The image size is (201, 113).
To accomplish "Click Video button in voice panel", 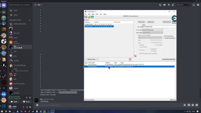I will pyautogui.click(x=14, y=102).
